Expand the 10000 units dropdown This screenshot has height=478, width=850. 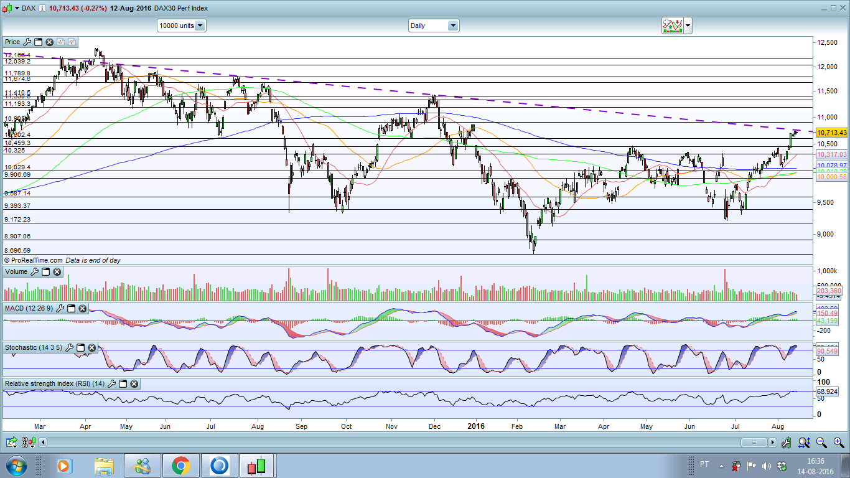point(200,26)
